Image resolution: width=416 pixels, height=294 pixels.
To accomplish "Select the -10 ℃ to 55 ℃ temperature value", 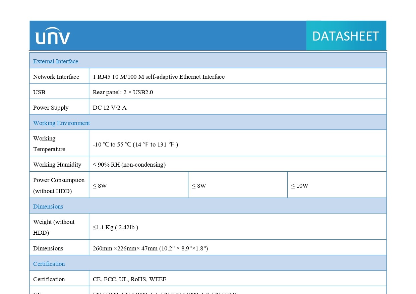I will pyautogui.click(x=135, y=144).
